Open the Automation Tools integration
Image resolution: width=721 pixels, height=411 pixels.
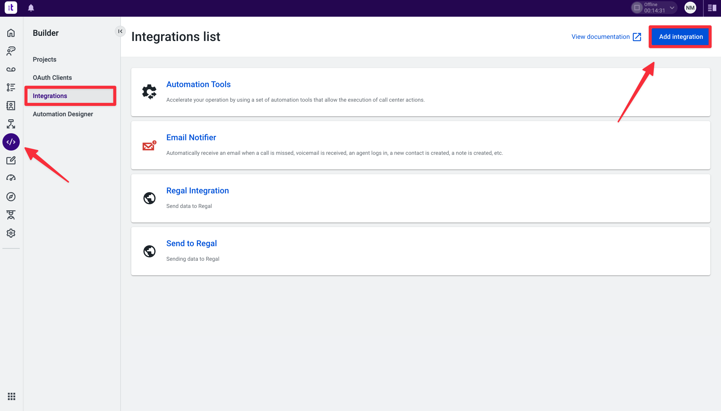coord(198,84)
